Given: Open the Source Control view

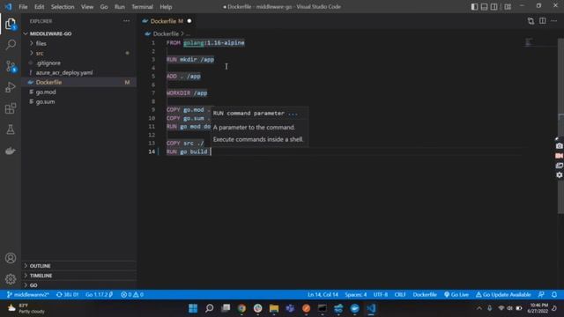Looking at the screenshot, I should point(11,66).
